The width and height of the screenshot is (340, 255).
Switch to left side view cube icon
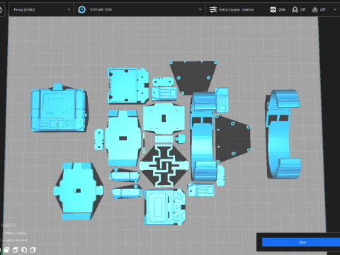[x=24, y=250]
